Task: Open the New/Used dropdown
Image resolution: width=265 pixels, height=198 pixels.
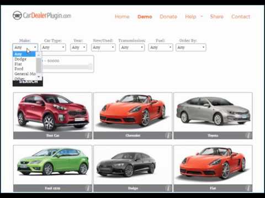Action: 103,47
